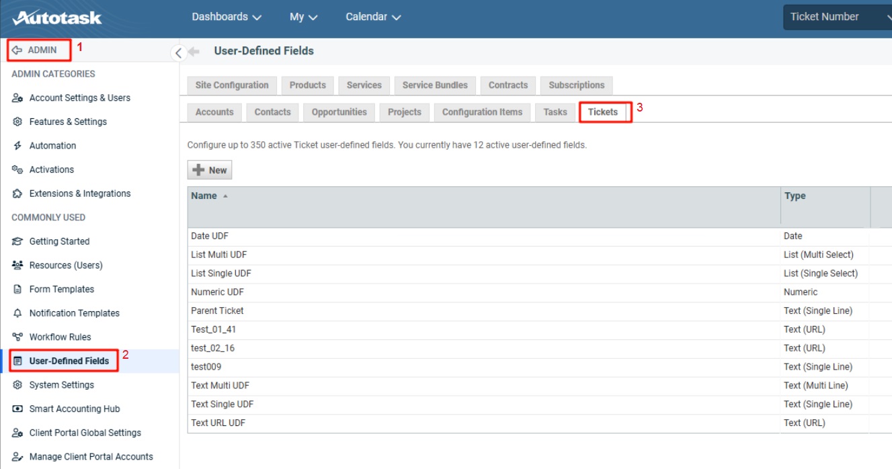Click the New button to add a field
This screenshot has height=469, width=892.
[209, 169]
